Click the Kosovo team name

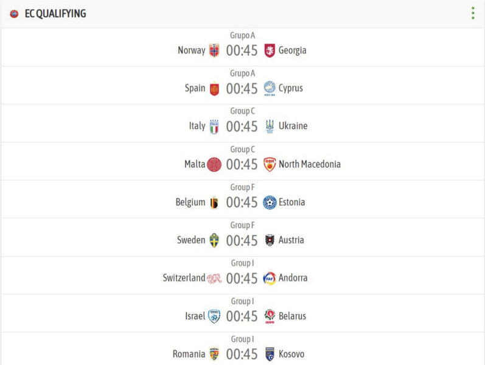click(x=291, y=354)
